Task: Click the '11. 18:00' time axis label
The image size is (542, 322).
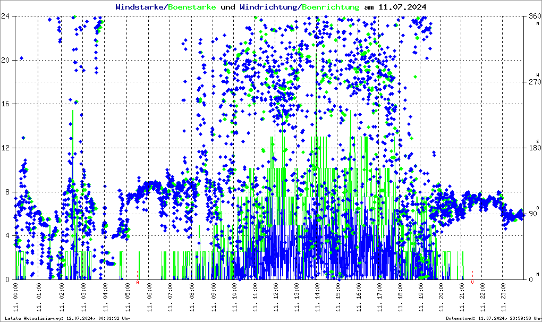Action: [400, 297]
